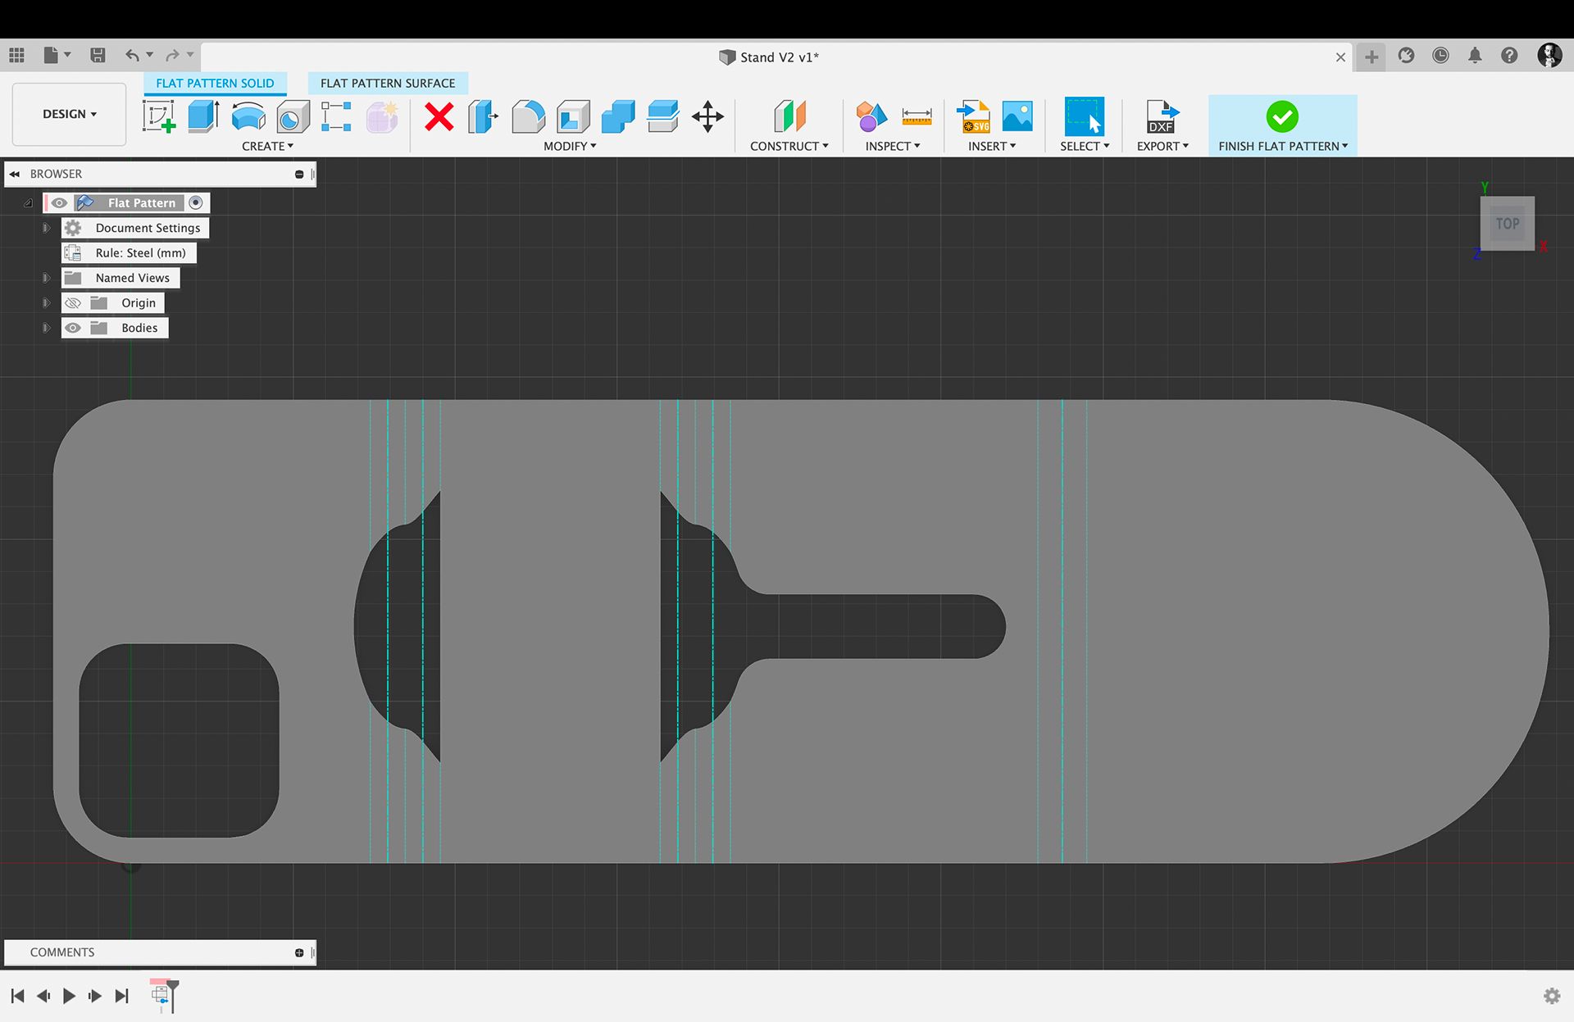
Task: Open the EXPORT dropdown menu
Action: (1162, 146)
